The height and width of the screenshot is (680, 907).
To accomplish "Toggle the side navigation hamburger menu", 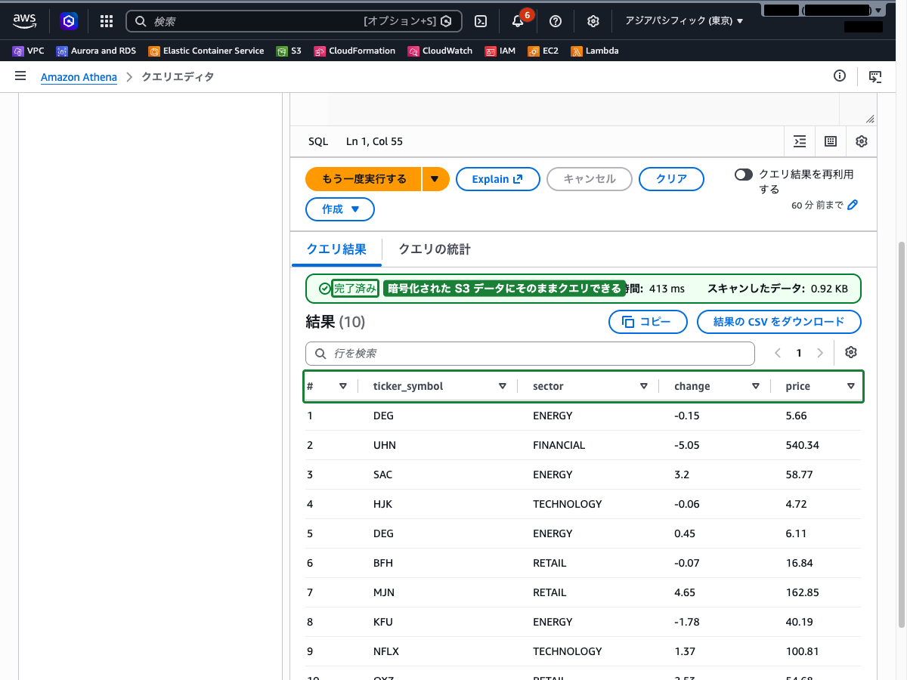I will click(x=20, y=76).
